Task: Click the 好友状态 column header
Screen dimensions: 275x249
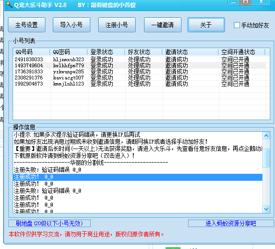Action: (144, 52)
